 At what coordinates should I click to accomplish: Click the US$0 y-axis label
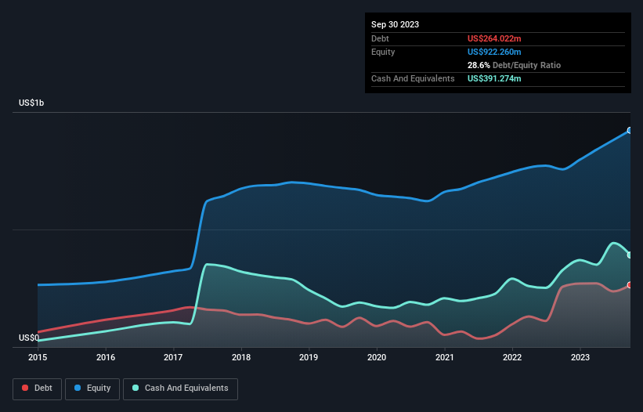pos(29,338)
